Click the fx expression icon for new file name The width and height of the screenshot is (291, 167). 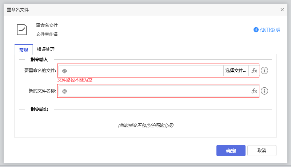click(254, 91)
